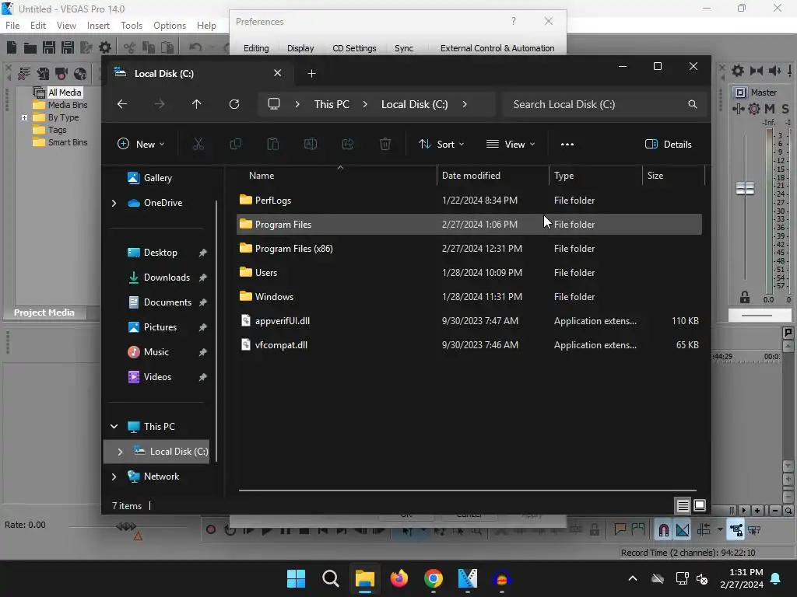Viewport: 797px width, 597px height.
Task: Expand By Type in Project Media
Action: click(24, 118)
